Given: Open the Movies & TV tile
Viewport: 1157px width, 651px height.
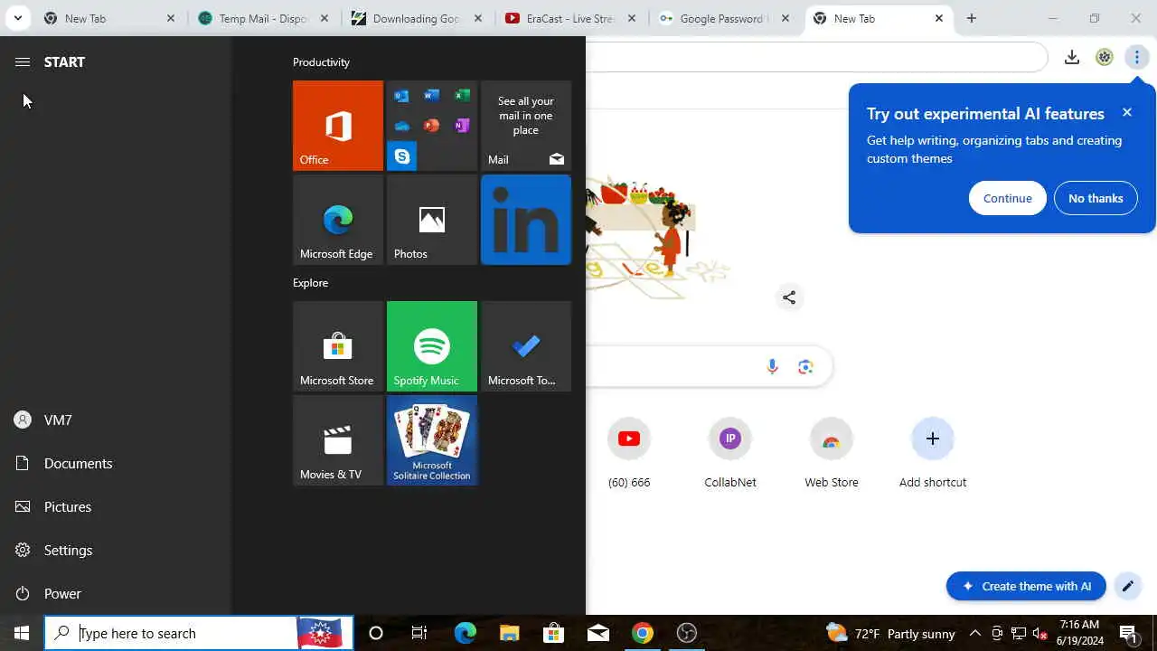Looking at the screenshot, I should pos(338,440).
